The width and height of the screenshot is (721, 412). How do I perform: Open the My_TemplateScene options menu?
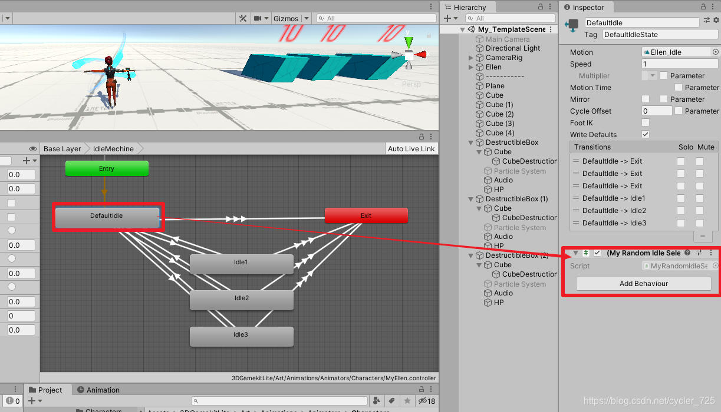pos(551,29)
